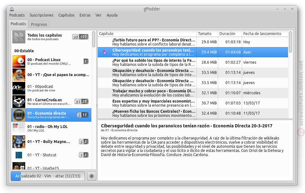The image size is (305, 193).
Task: Select 01 - 00podcast in the list
Action: tap(51, 88)
